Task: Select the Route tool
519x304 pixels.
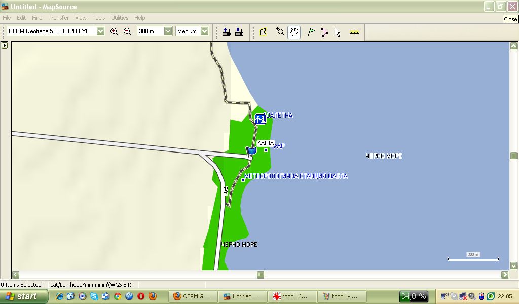Action: coord(324,32)
